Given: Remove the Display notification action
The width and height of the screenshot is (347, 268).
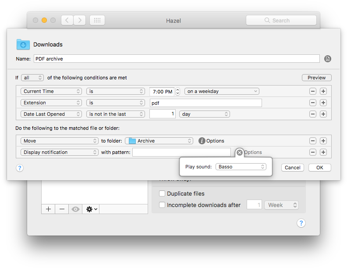Looking at the screenshot, I should click(x=313, y=152).
